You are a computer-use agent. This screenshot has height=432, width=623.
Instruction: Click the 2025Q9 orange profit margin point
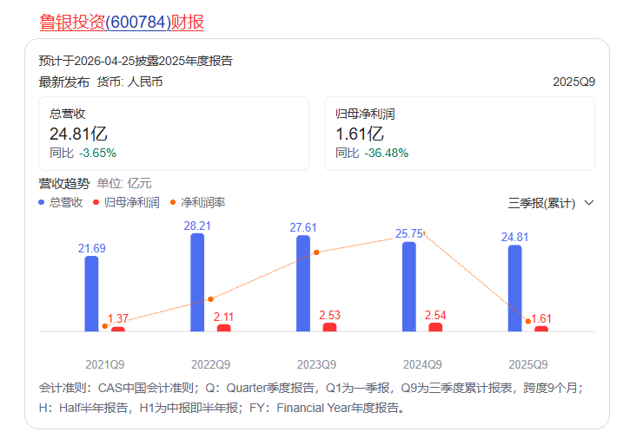[528, 321]
